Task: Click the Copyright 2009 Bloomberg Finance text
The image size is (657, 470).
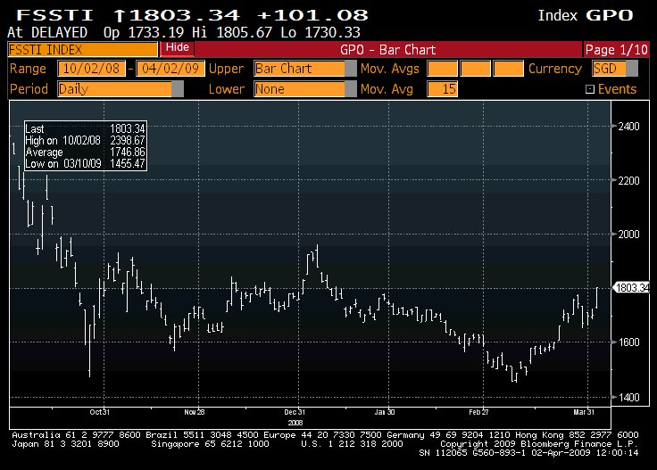Action: (x=539, y=443)
